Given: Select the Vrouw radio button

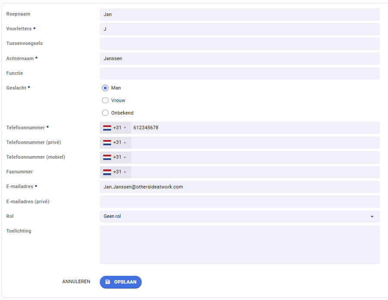Looking at the screenshot, I should pos(105,100).
